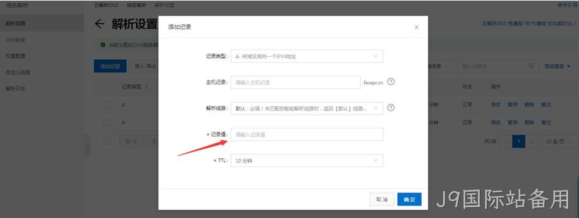Click the help icon beside 主机记录 field
The image size is (579, 218).
point(391,82)
